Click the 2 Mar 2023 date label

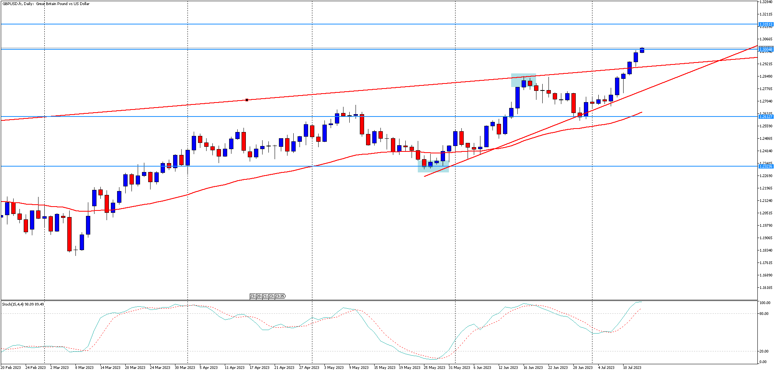click(60, 367)
